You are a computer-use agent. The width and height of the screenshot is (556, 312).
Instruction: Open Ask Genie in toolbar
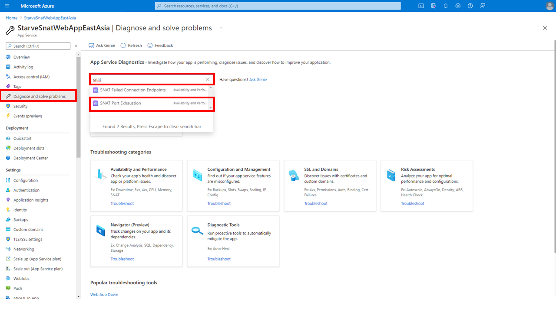(x=102, y=45)
